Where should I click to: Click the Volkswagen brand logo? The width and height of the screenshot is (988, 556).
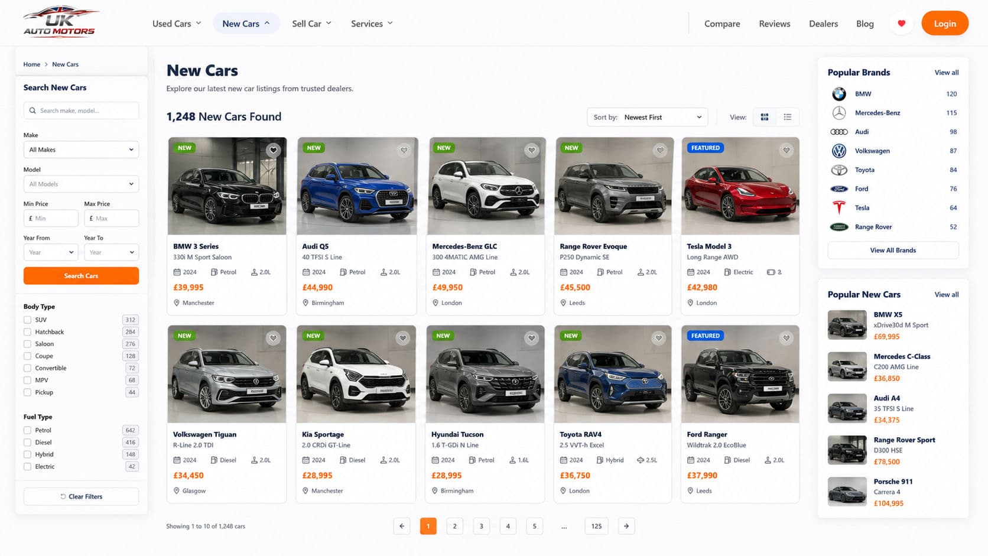tap(839, 151)
